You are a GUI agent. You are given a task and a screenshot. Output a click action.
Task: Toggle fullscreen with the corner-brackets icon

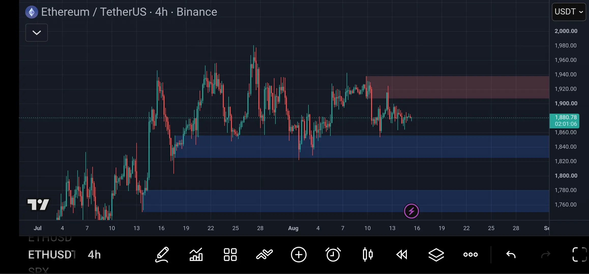point(580,254)
